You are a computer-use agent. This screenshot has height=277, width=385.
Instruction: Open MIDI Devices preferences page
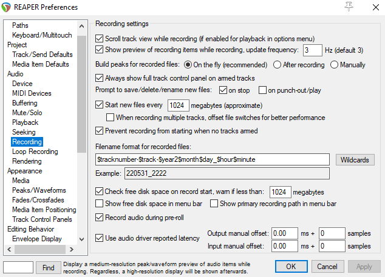(32, 93)
